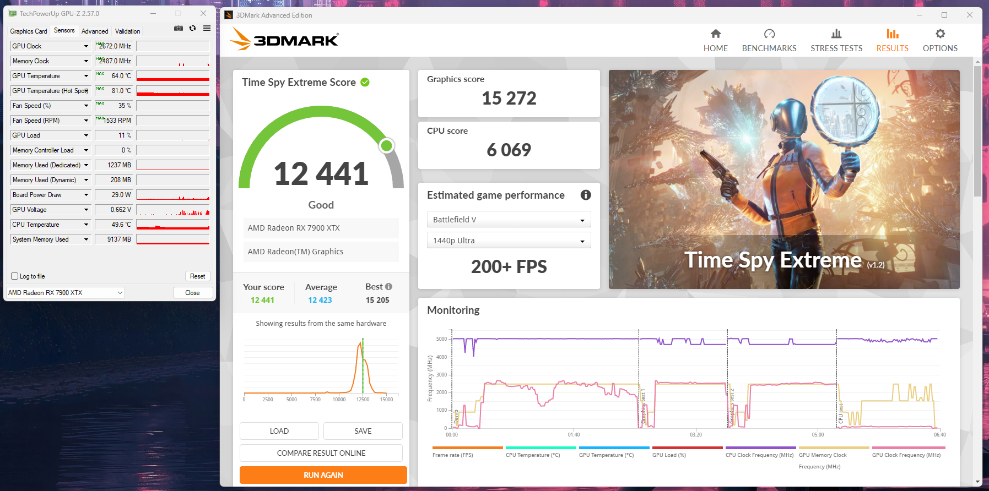Click the GPU Clock Frequency legend swatch
989x491 pixels.
[907, 448]
